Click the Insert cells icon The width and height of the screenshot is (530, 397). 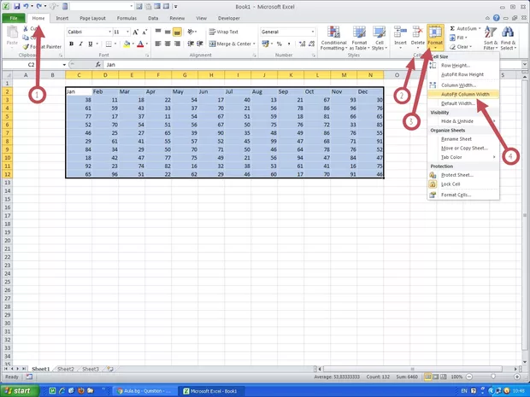click(x=401, y=37)
